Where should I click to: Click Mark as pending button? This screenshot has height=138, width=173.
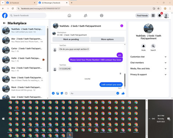pyautogui.click(x=71, y=39)
